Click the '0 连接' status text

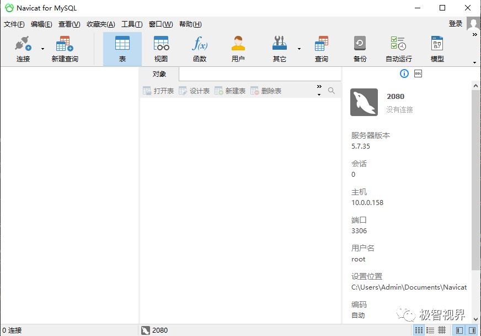pyautogui.click(x=12, y=330)
